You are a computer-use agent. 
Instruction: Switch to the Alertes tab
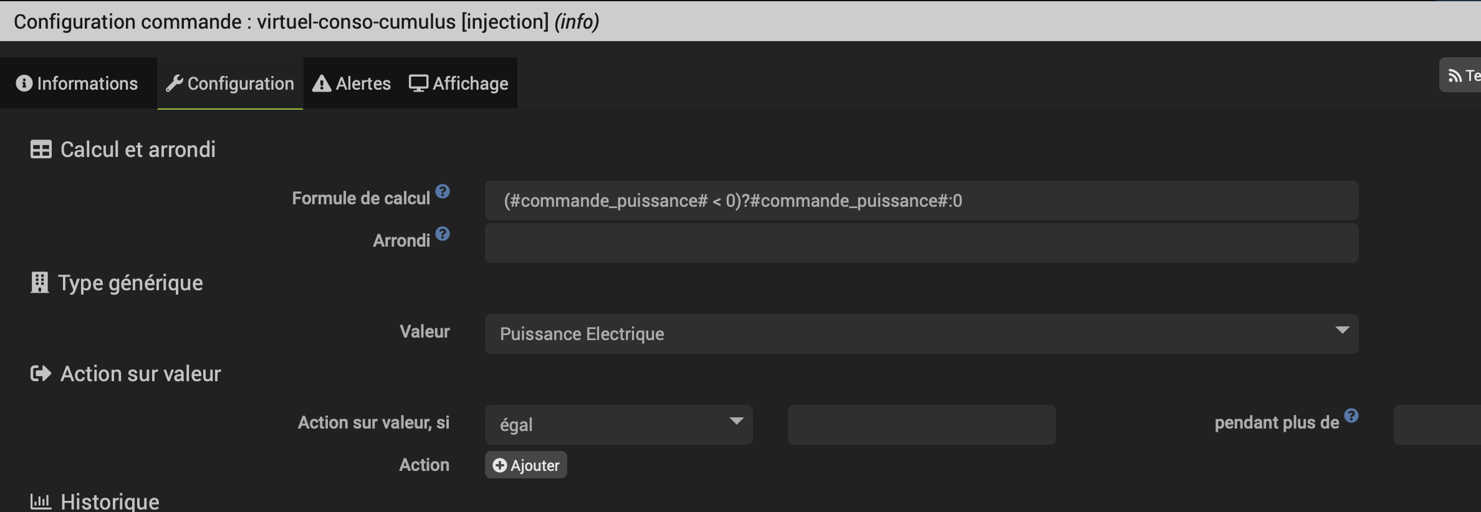[352, 83]
